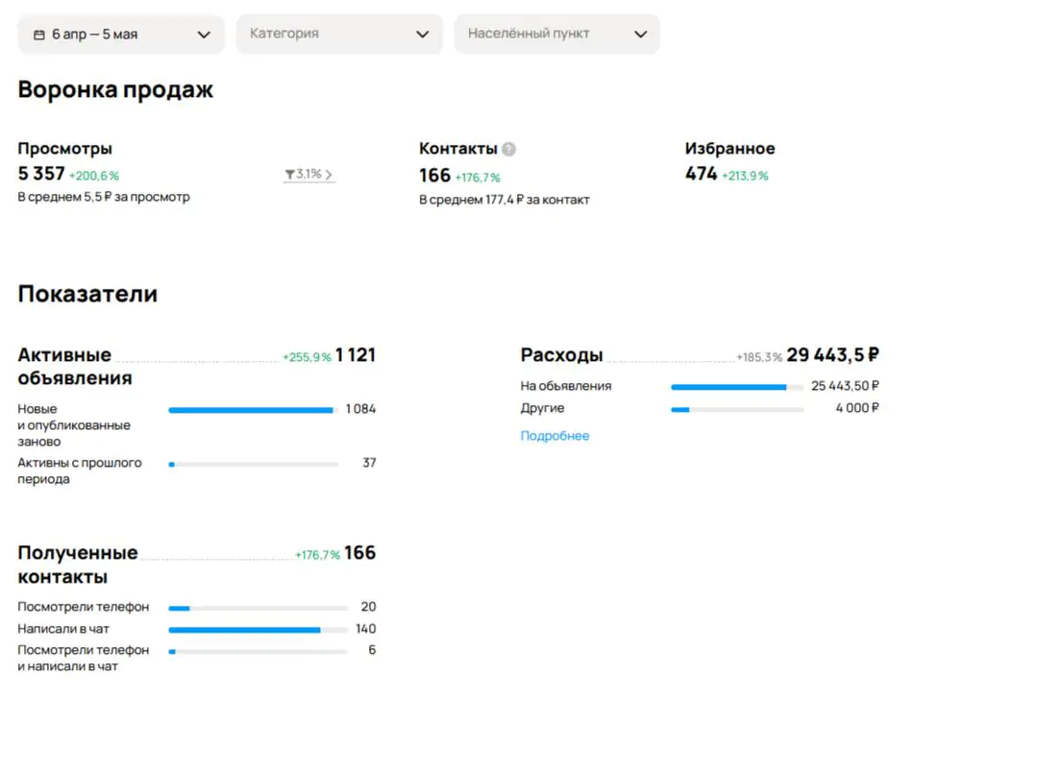Screen dimensions: 1059x769
Task: Click the Активные объявления heading
Action: 74,367
